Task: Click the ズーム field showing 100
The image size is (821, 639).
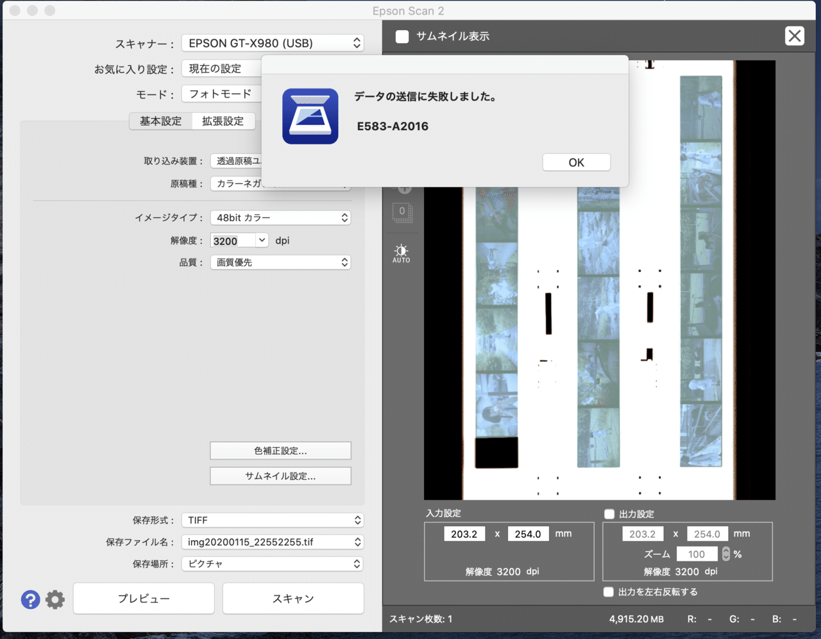Action: click(x=697, y=554)
